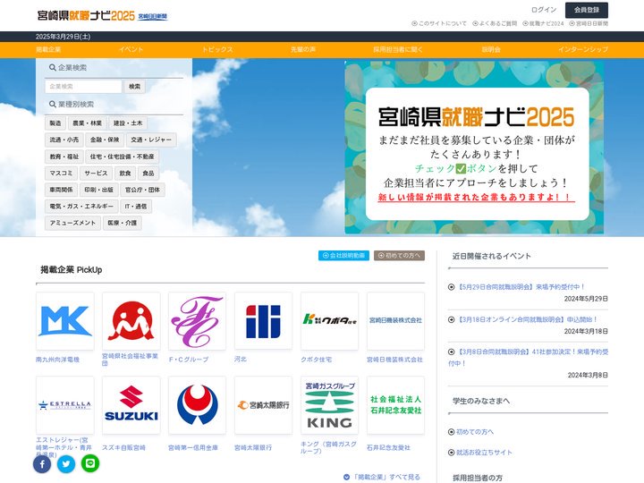
Task: Select the 教育・福祉 industry tag
Action: pos(64,157)
